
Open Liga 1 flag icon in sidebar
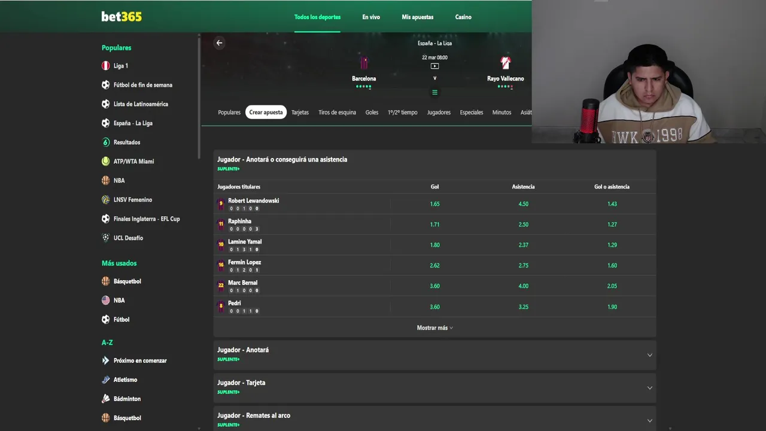coord(105,66)
